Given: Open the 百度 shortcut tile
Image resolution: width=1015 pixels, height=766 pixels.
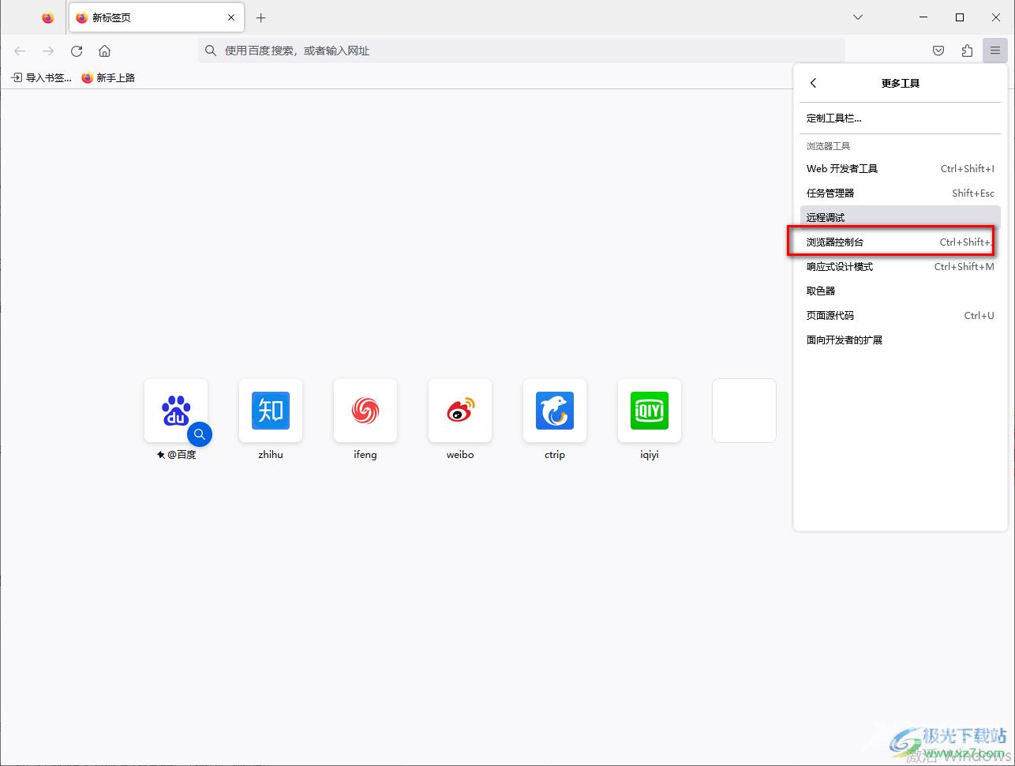Looking at the screenshot, I should (x=176, y=411).
